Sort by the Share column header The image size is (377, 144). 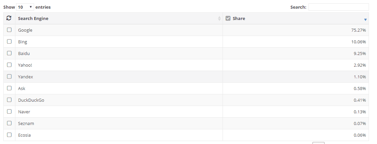[x=239, y=18]
